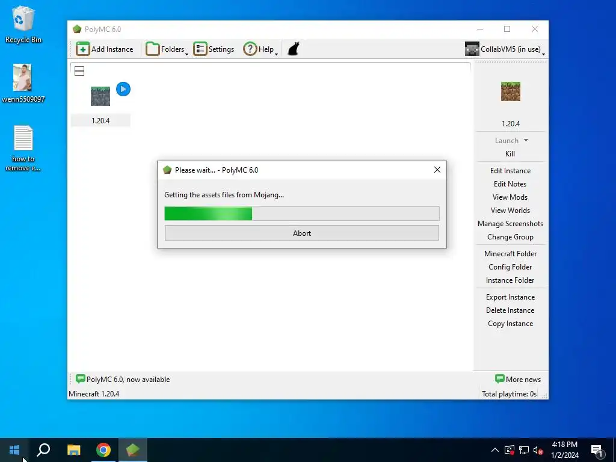Open the Instance Folder
The height and width of the screenshot is (462, 616).
point(510,280)
